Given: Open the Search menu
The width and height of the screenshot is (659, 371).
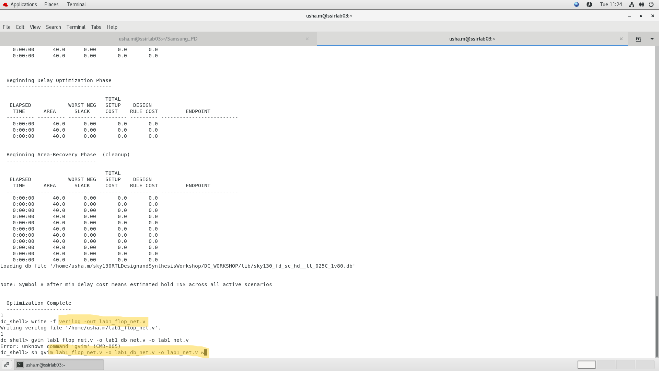Looking at the screenshot, I should click(x=53, y=27).
